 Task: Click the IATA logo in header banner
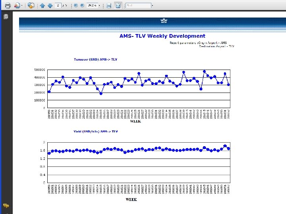coord(164,21)
